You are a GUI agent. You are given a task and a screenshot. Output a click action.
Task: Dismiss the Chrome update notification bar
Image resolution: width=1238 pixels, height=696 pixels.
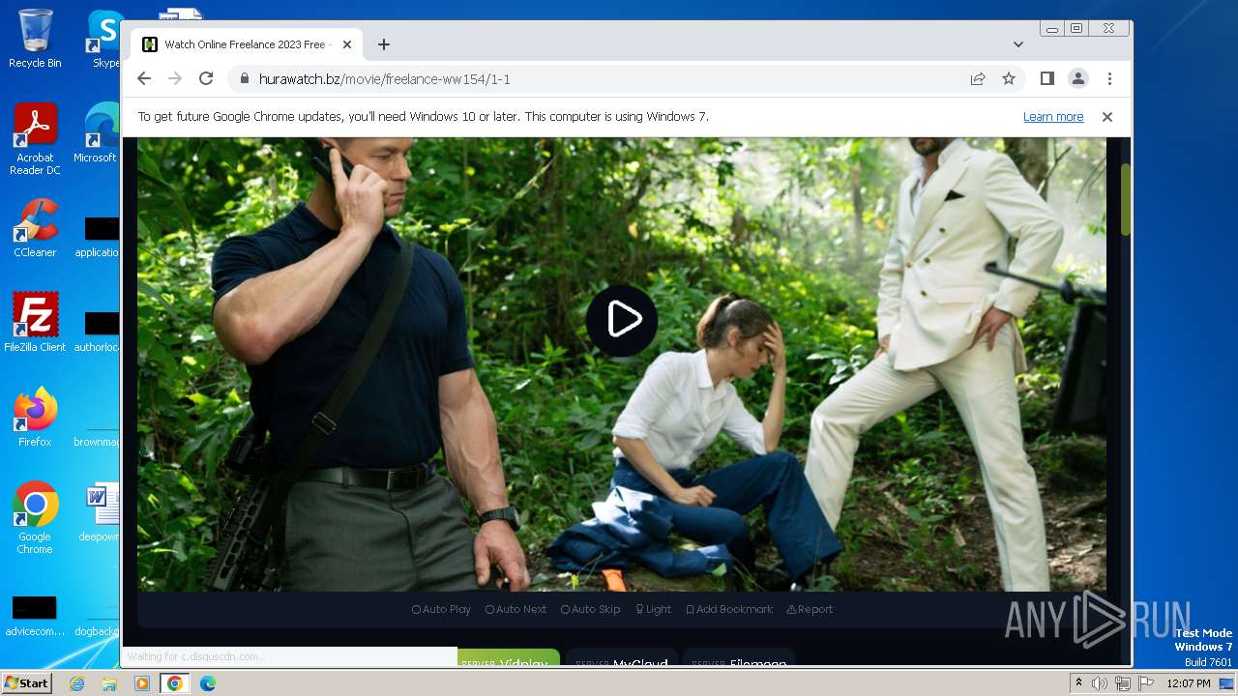[1107, 117]
